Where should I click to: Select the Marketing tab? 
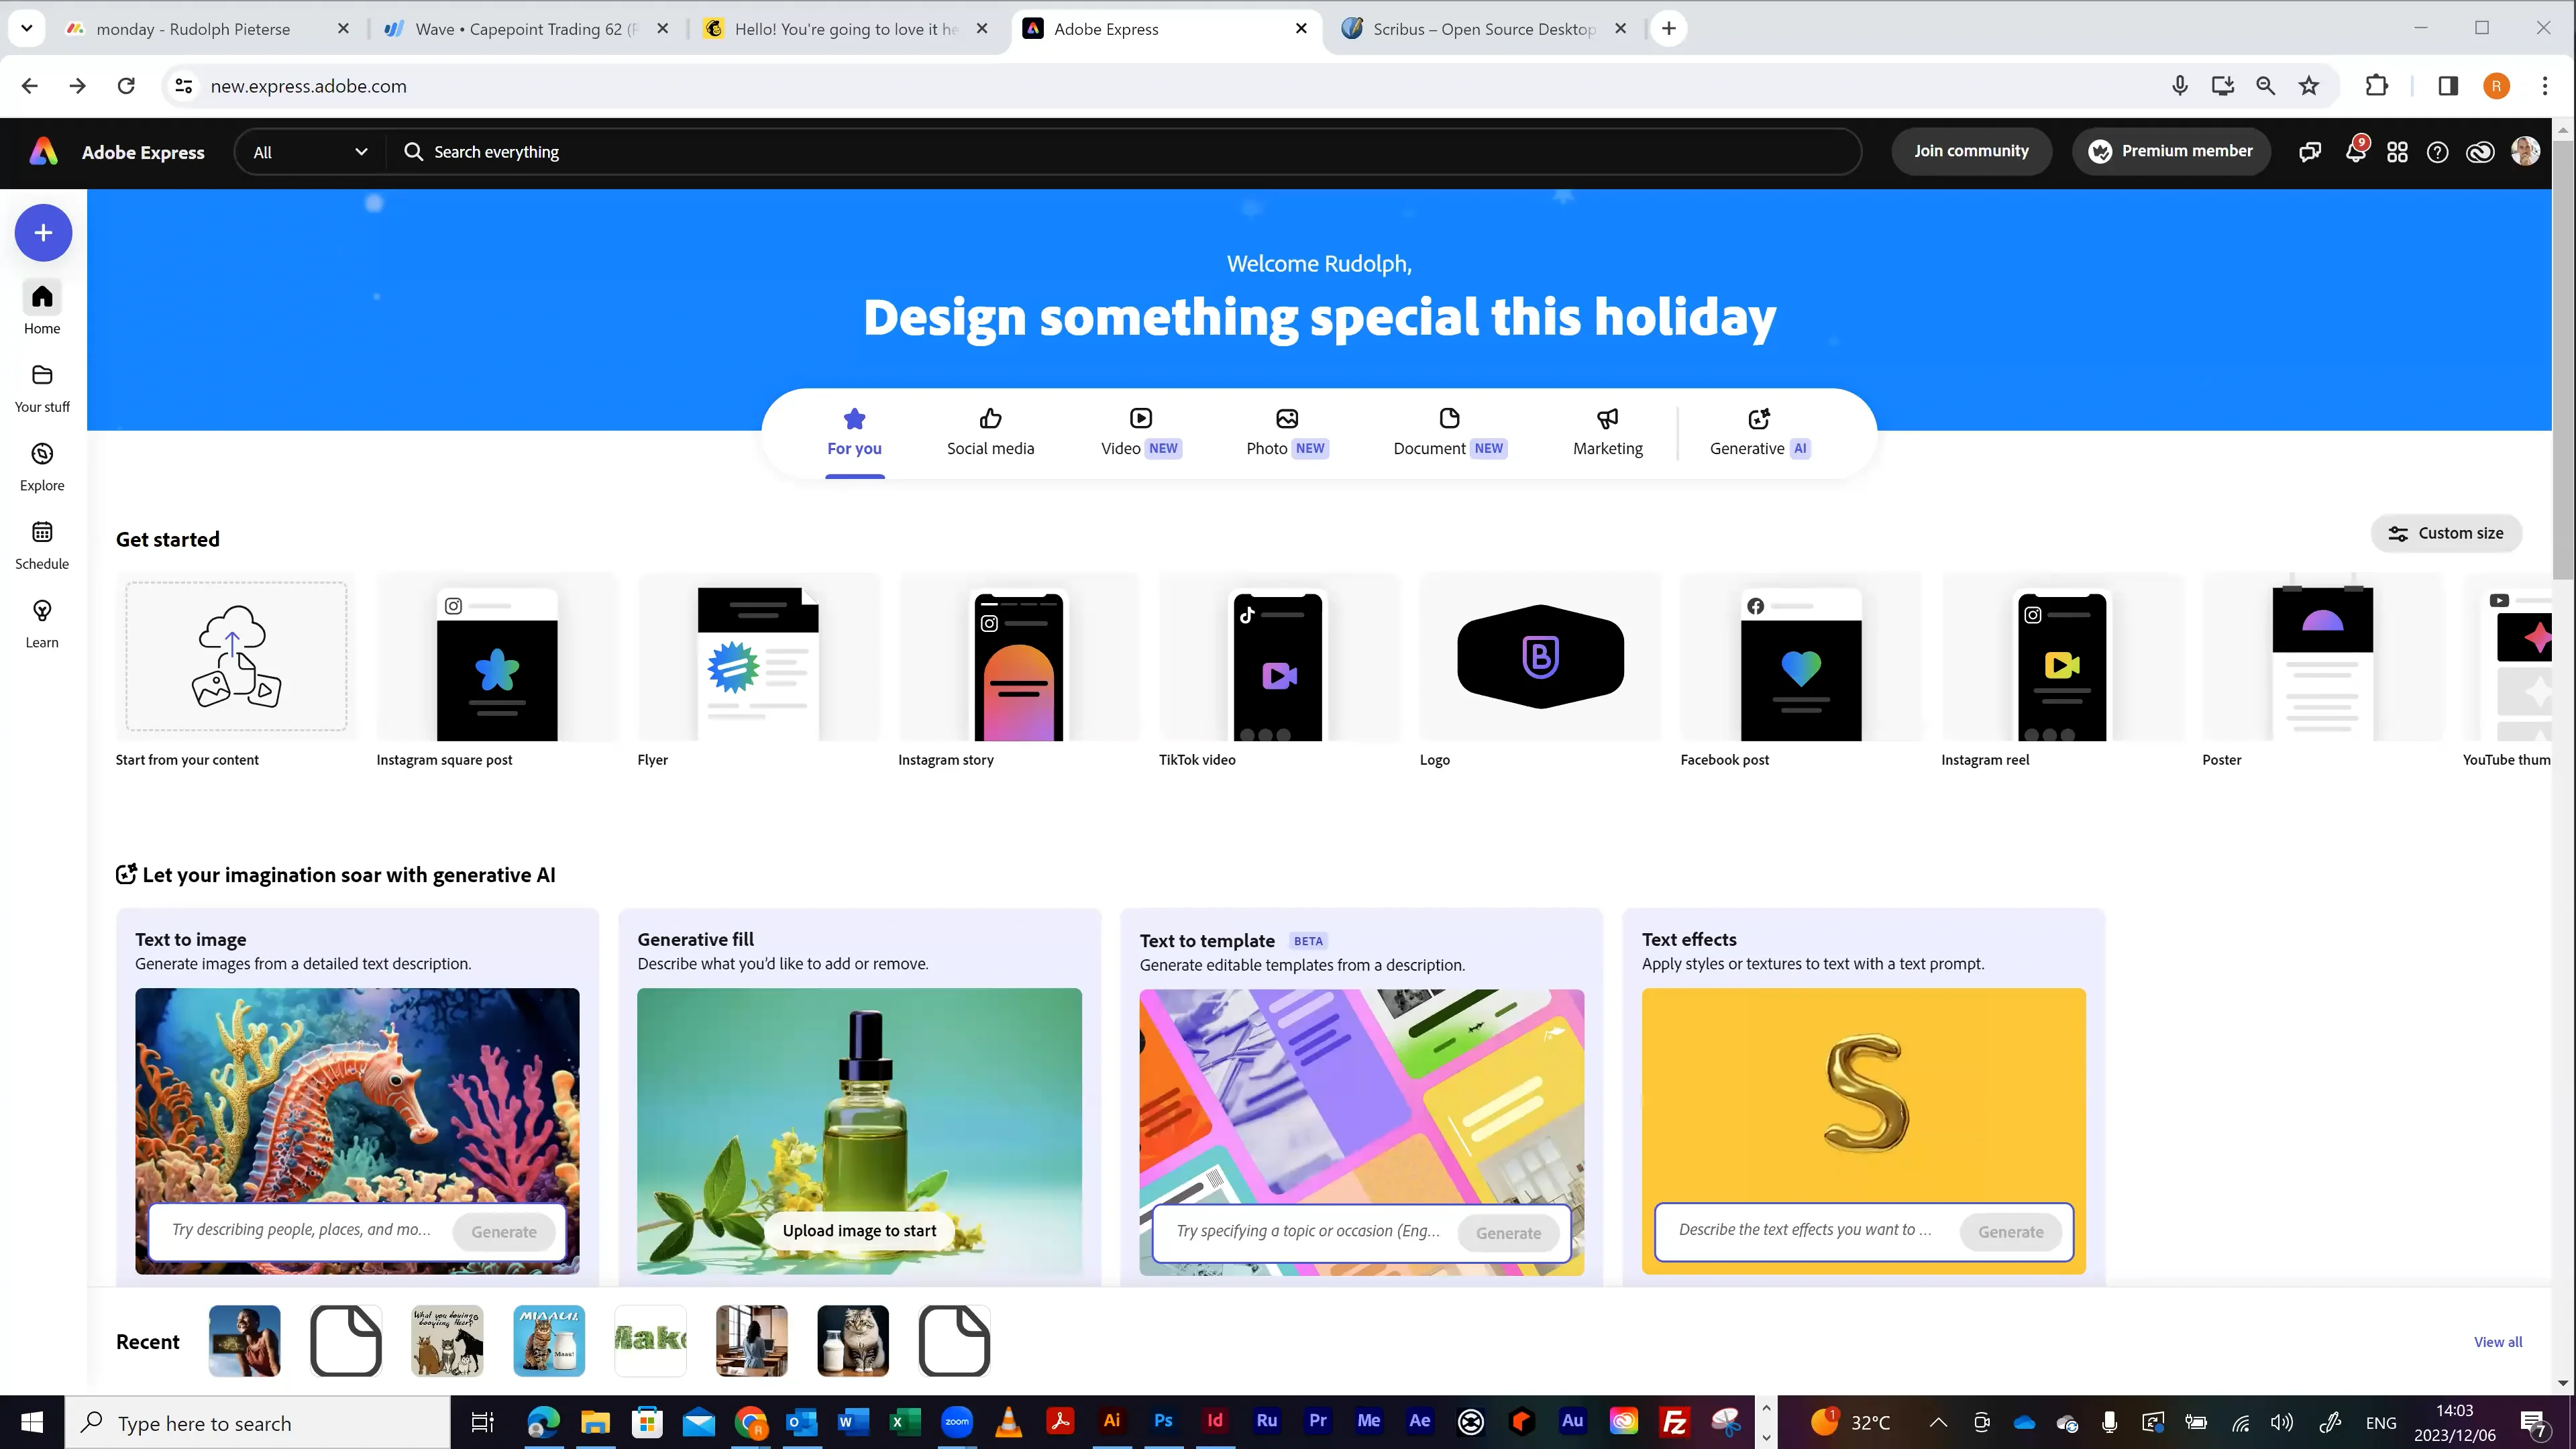(x=1607, y=432)
